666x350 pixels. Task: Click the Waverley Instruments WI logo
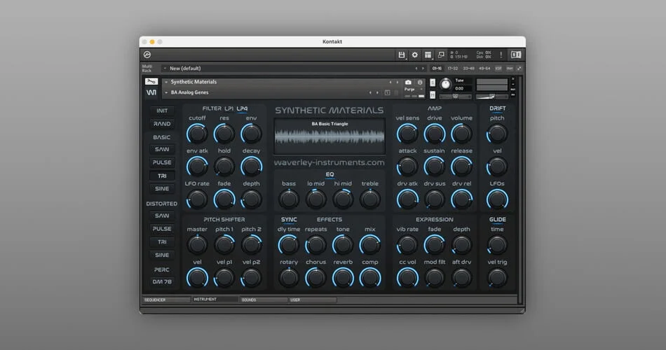(x=151, y=92)
